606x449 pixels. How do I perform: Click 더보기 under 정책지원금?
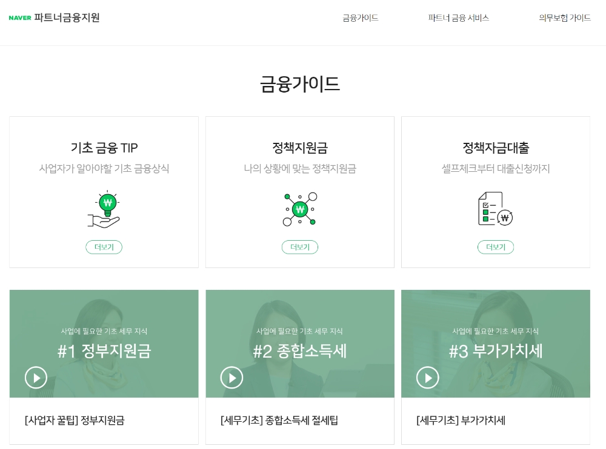[x=300, y=247]
